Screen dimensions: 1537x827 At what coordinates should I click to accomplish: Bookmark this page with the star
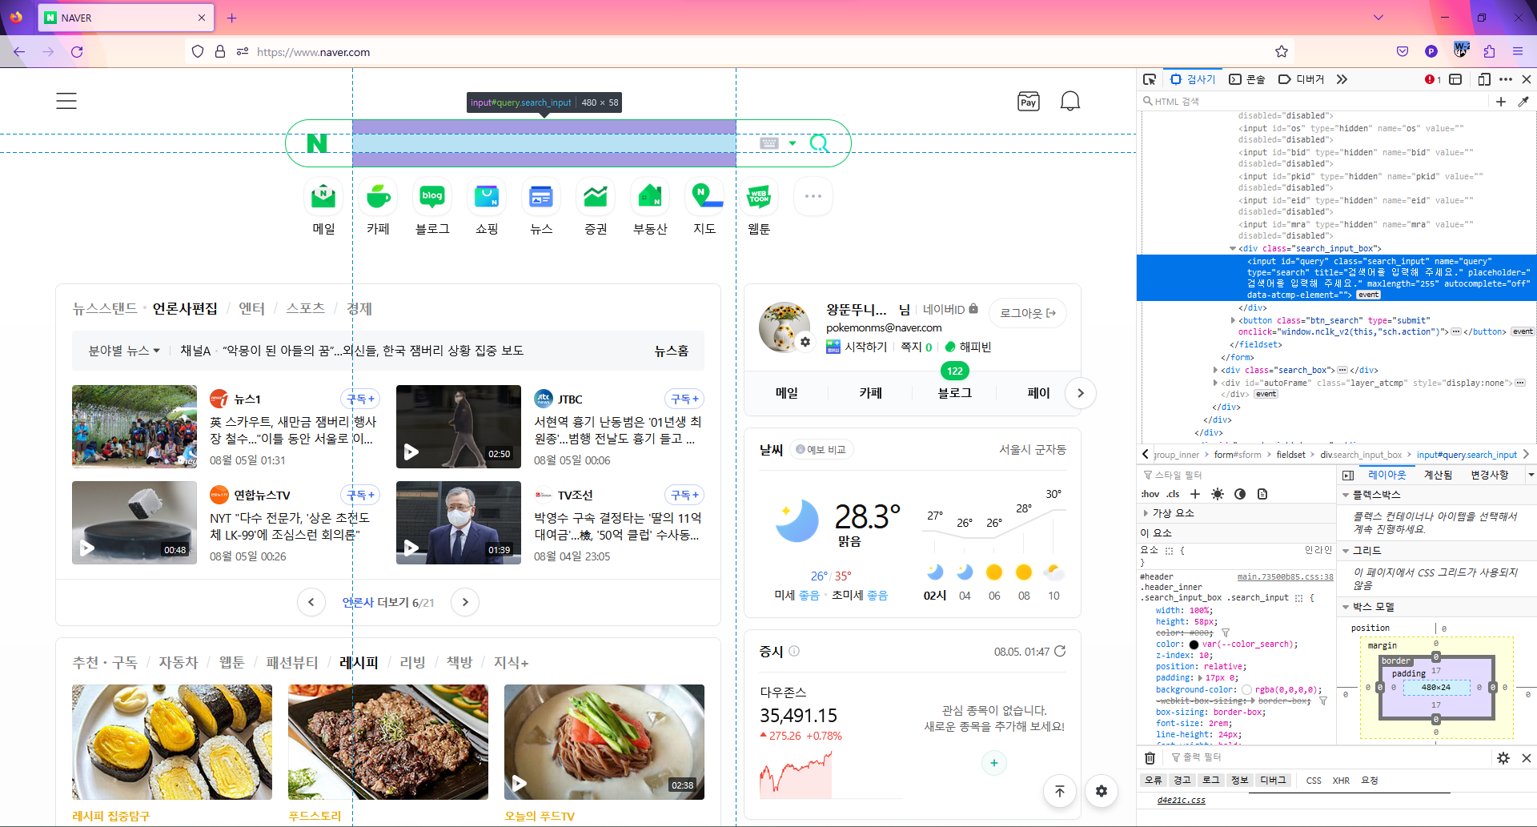(1282, 52)
